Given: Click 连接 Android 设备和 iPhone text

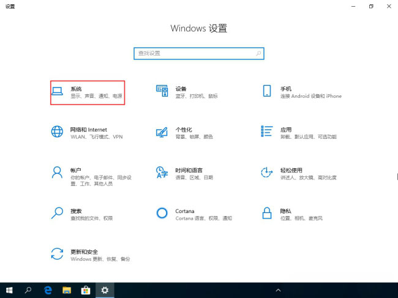Looking at the screenshot, I should pyautogui.click(x=311, y=96).
